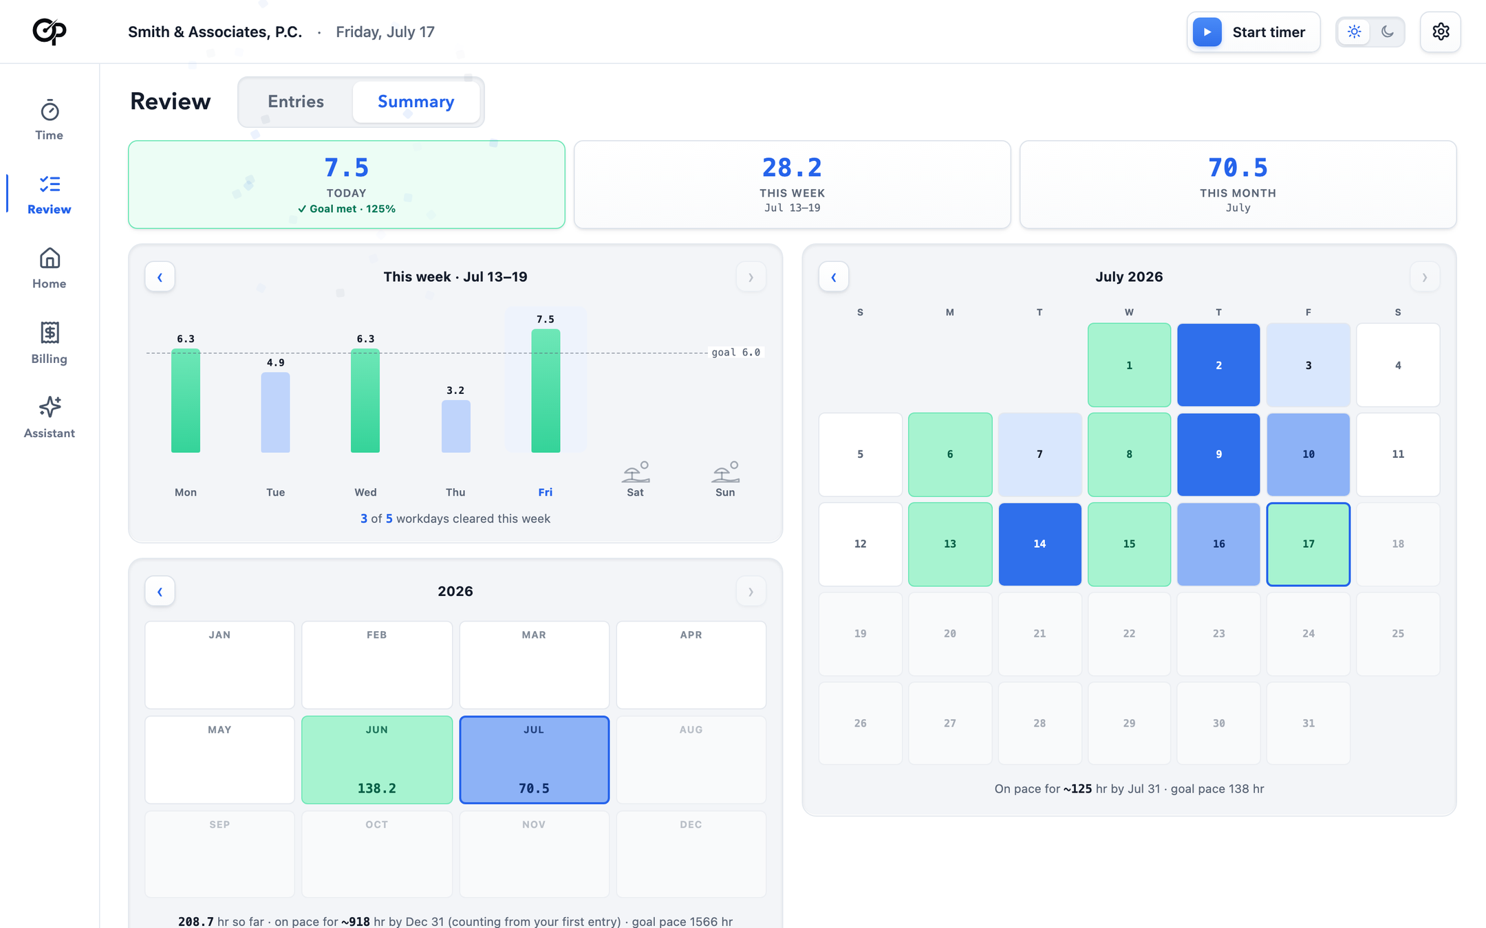Select July 10 in the calendar
Image resolution: width=1486 pixels, height=928 pixels.
(x=1309, y=454)
